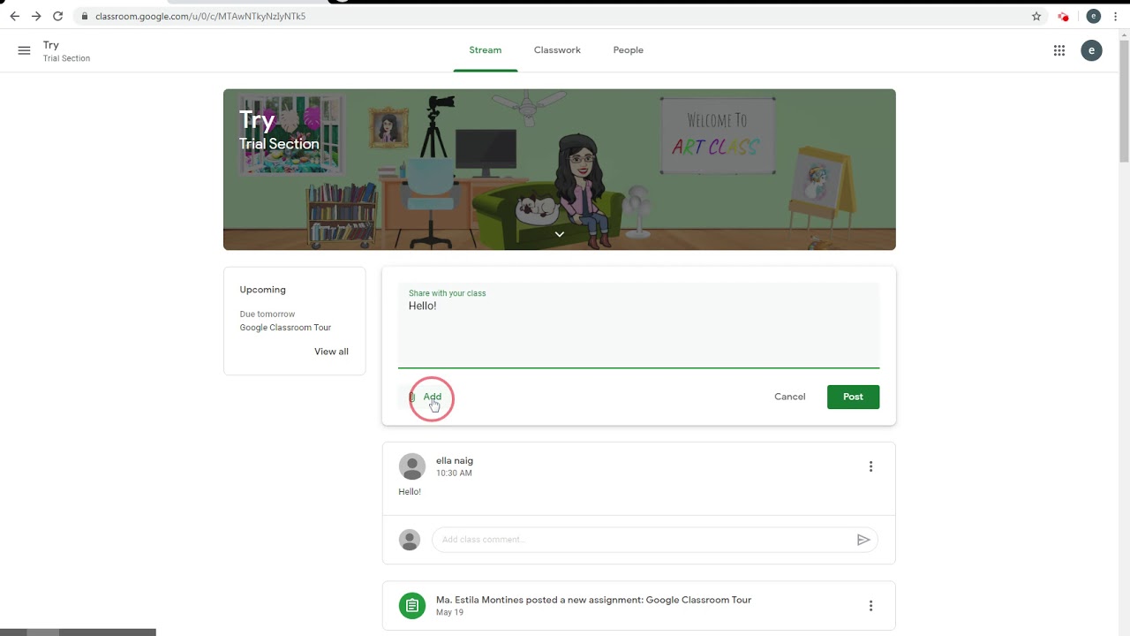1130x636 pixels.
Task: Send the class comment
Action: (x=863, y=540)
